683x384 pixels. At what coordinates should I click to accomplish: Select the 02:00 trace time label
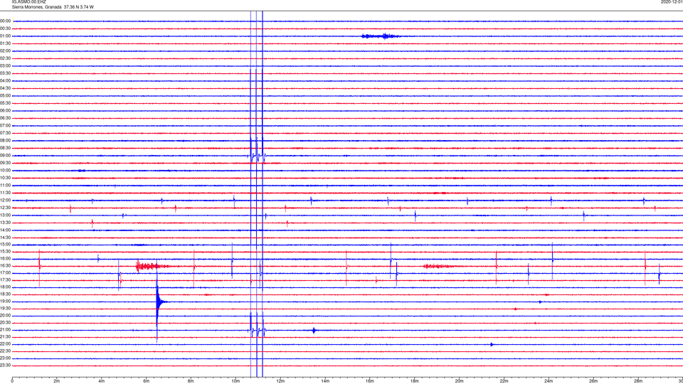5,51
